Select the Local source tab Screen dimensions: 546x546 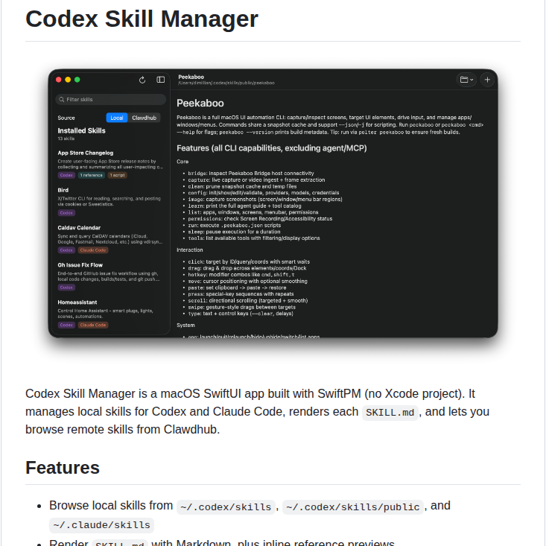[x=117, y=118]
